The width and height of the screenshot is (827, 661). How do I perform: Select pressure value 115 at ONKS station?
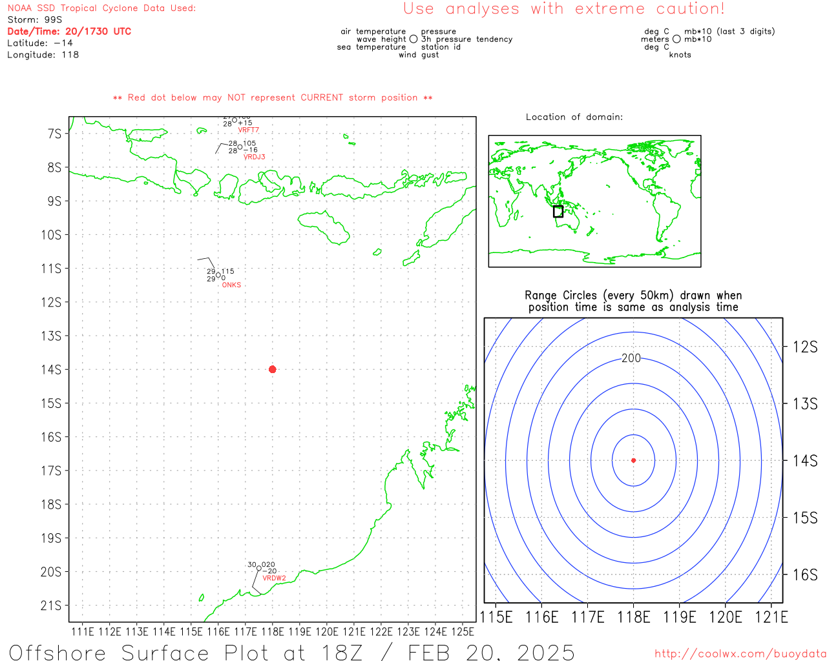tap(228, 272)
